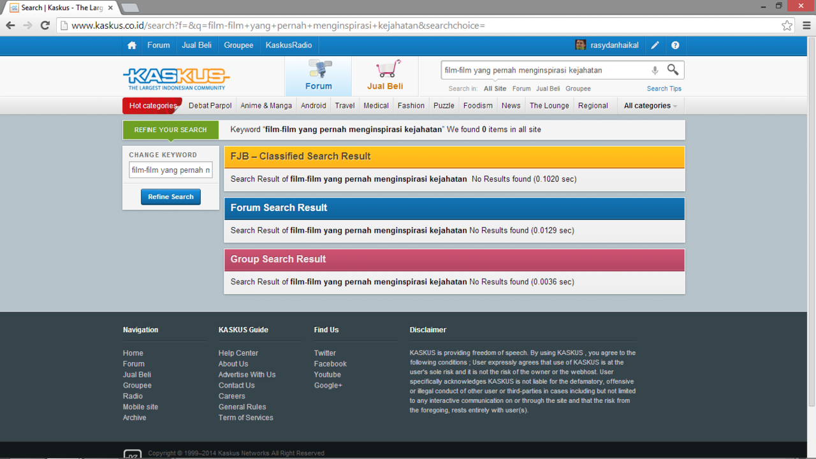This screenshot has width=816, height=459.
Task: Open Medical category
Action: [x=376, y=106]
